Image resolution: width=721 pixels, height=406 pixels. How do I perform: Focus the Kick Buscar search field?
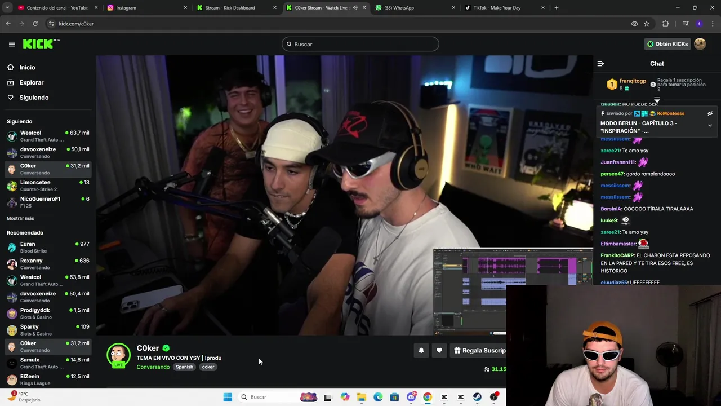point(360,44)
